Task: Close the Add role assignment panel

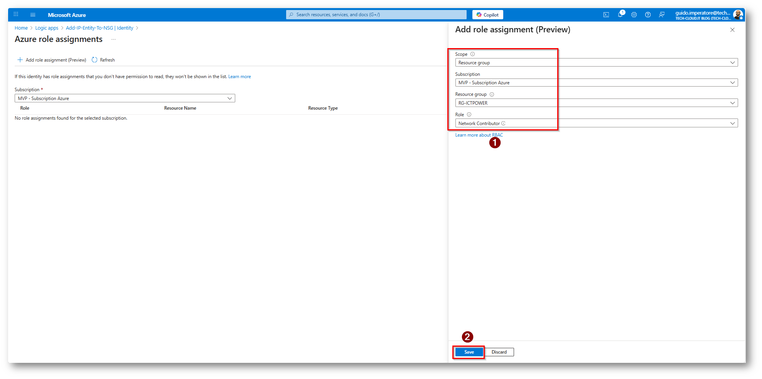Action: pos(732,30)
